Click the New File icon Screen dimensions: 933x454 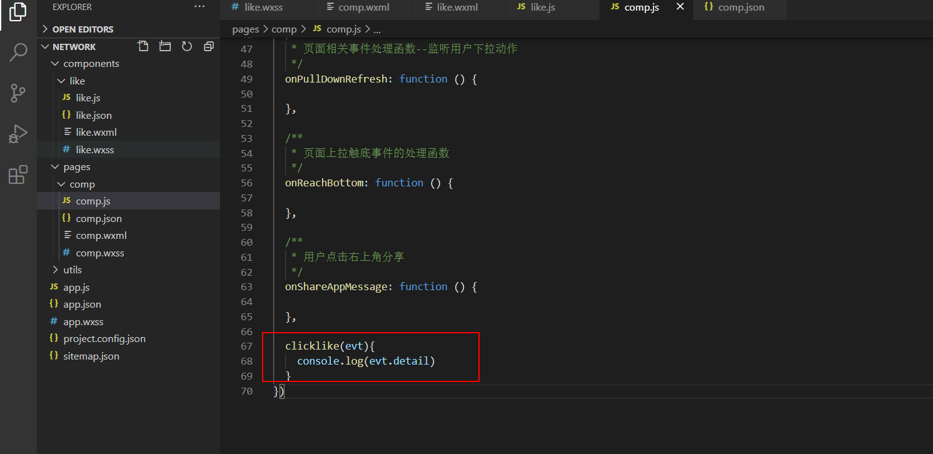pos(143,46)
